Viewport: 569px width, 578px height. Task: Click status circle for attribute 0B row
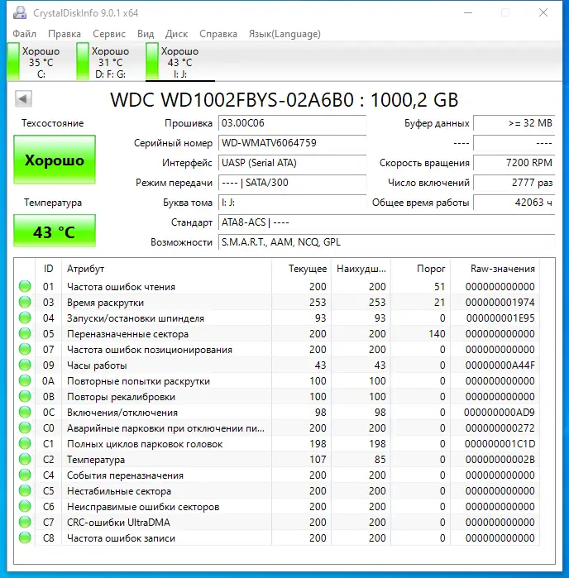click(x=25, y=397)
